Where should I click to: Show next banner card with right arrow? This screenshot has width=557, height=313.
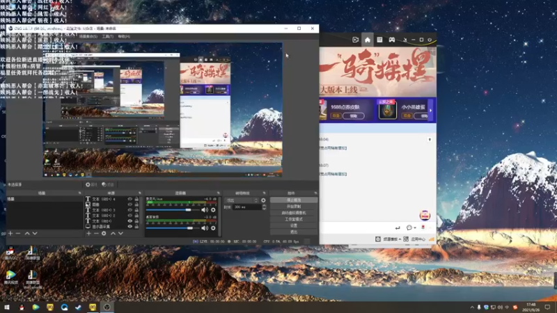coord(430,111)
